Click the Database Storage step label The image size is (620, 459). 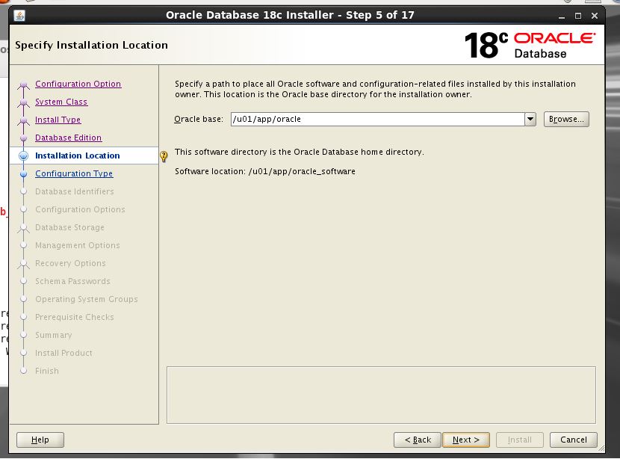69,227
